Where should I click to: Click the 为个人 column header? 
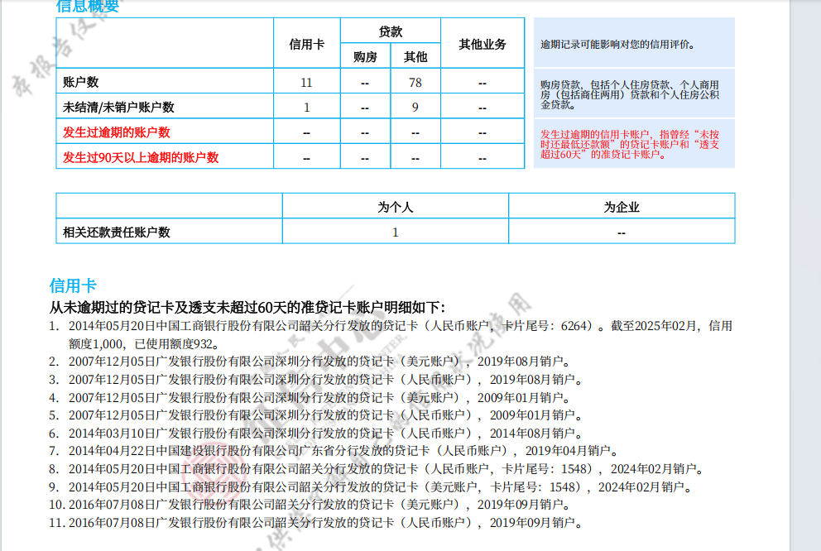[396, 207]
